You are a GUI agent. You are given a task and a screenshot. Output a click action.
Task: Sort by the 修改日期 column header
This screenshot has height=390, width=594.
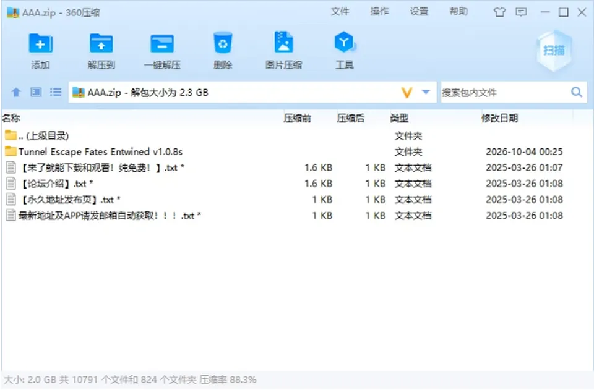(x=499, y=119)
